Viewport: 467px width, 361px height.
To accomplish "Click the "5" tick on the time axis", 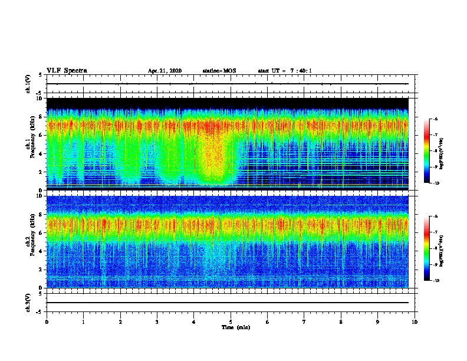I will [231, 322].
